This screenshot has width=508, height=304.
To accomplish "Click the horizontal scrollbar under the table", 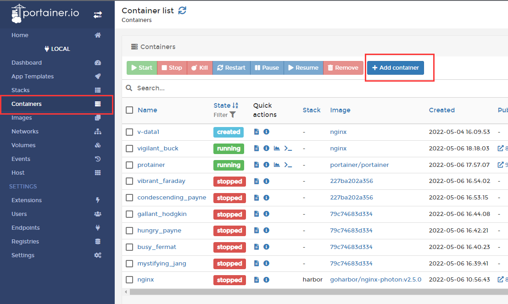I will click(x=319, y=292).
